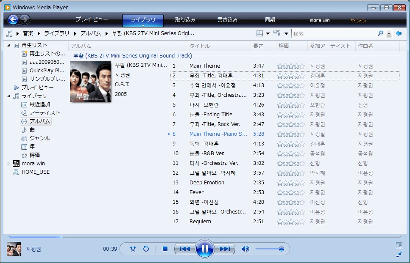The image size is (410, 263).
Task: Sort by the 参加アーティスト column header
Action: [331, 46]
